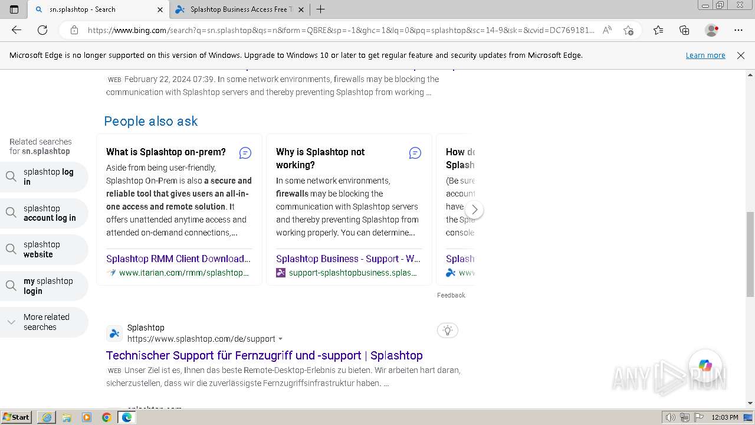Open support-splashtopbusiness.splashtop URL
The width and height of the screenshot is (755, 425).
click(x=353, y=273)
